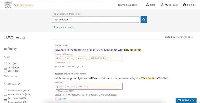Check the 2025 (92) year filter

(x=5, y=64)
